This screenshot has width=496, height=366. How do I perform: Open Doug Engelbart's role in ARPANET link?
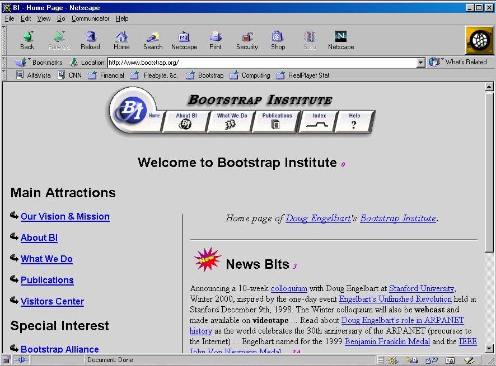(x=403, y=320)
